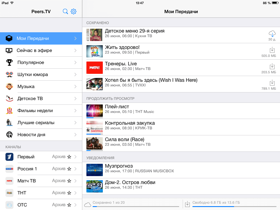Expand the Сейчас в эфире chevron

(75, 51)
